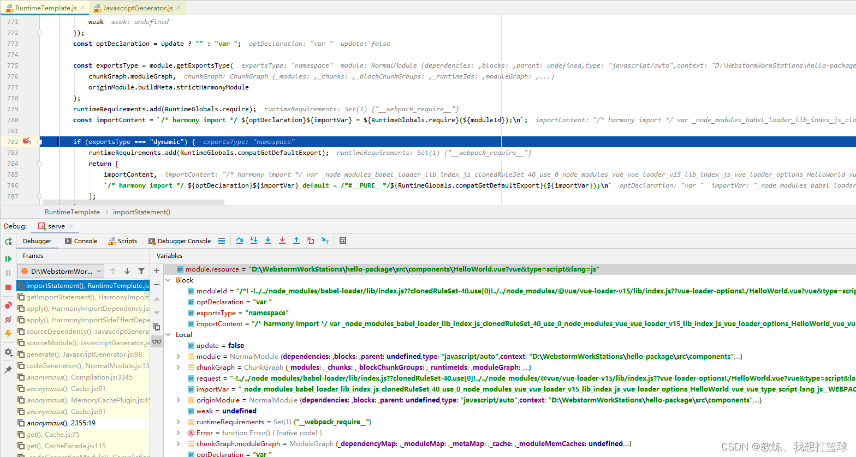Close RuntimeTemplate.js tab
The height and width of the screenshot is (457, 856).
click(x=82, y=8)
